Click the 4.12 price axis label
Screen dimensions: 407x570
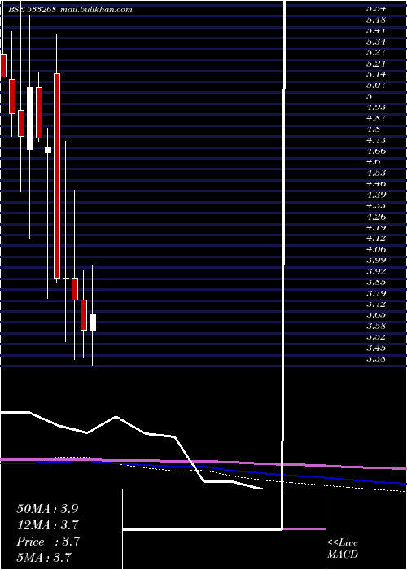click(x=376, y=239)
